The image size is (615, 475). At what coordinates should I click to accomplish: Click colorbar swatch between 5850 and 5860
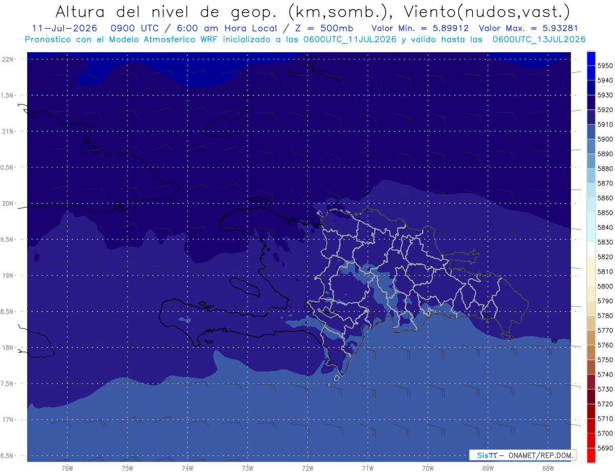tap(591, 205)
